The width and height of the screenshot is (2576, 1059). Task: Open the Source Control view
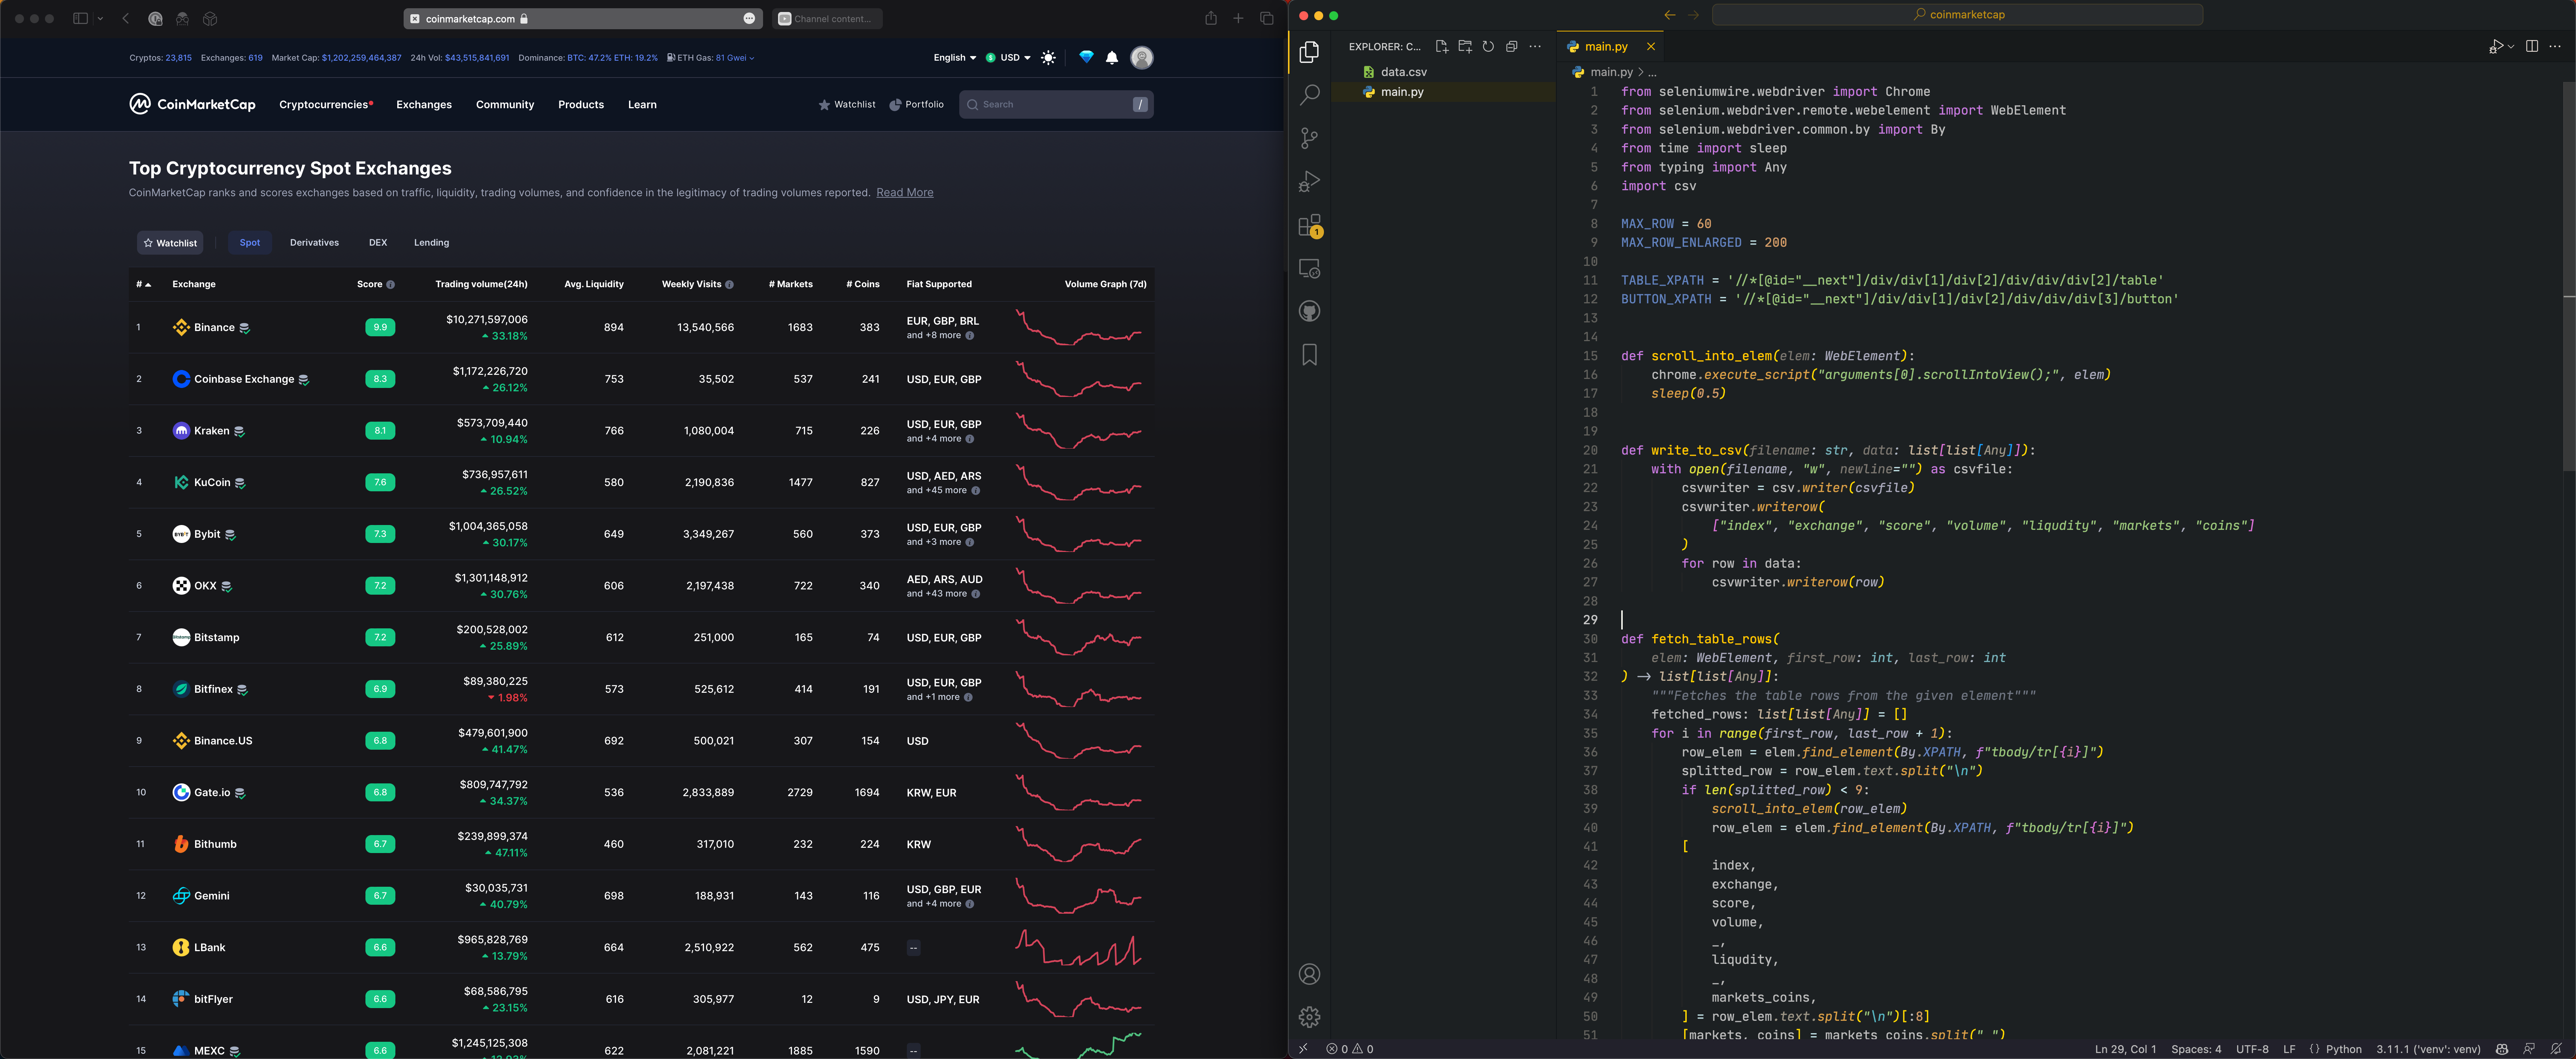pos(1309,138)
